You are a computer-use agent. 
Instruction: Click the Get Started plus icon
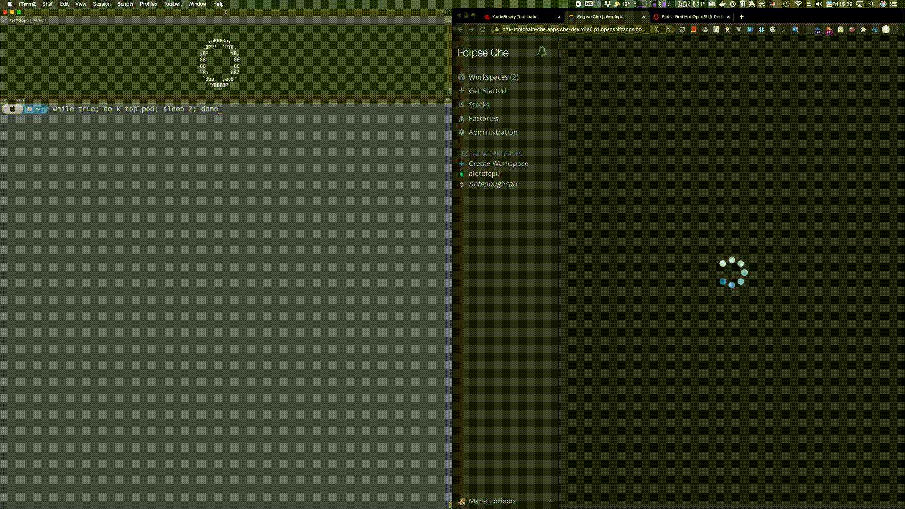point(461,90)
